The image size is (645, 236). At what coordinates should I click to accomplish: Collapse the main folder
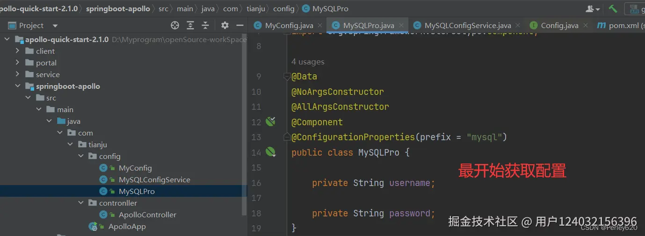point(39,109)
